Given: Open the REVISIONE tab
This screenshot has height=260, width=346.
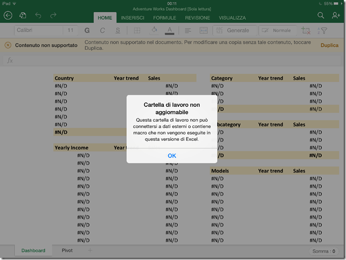Looking at the screenshot, I should click(198, 18).
